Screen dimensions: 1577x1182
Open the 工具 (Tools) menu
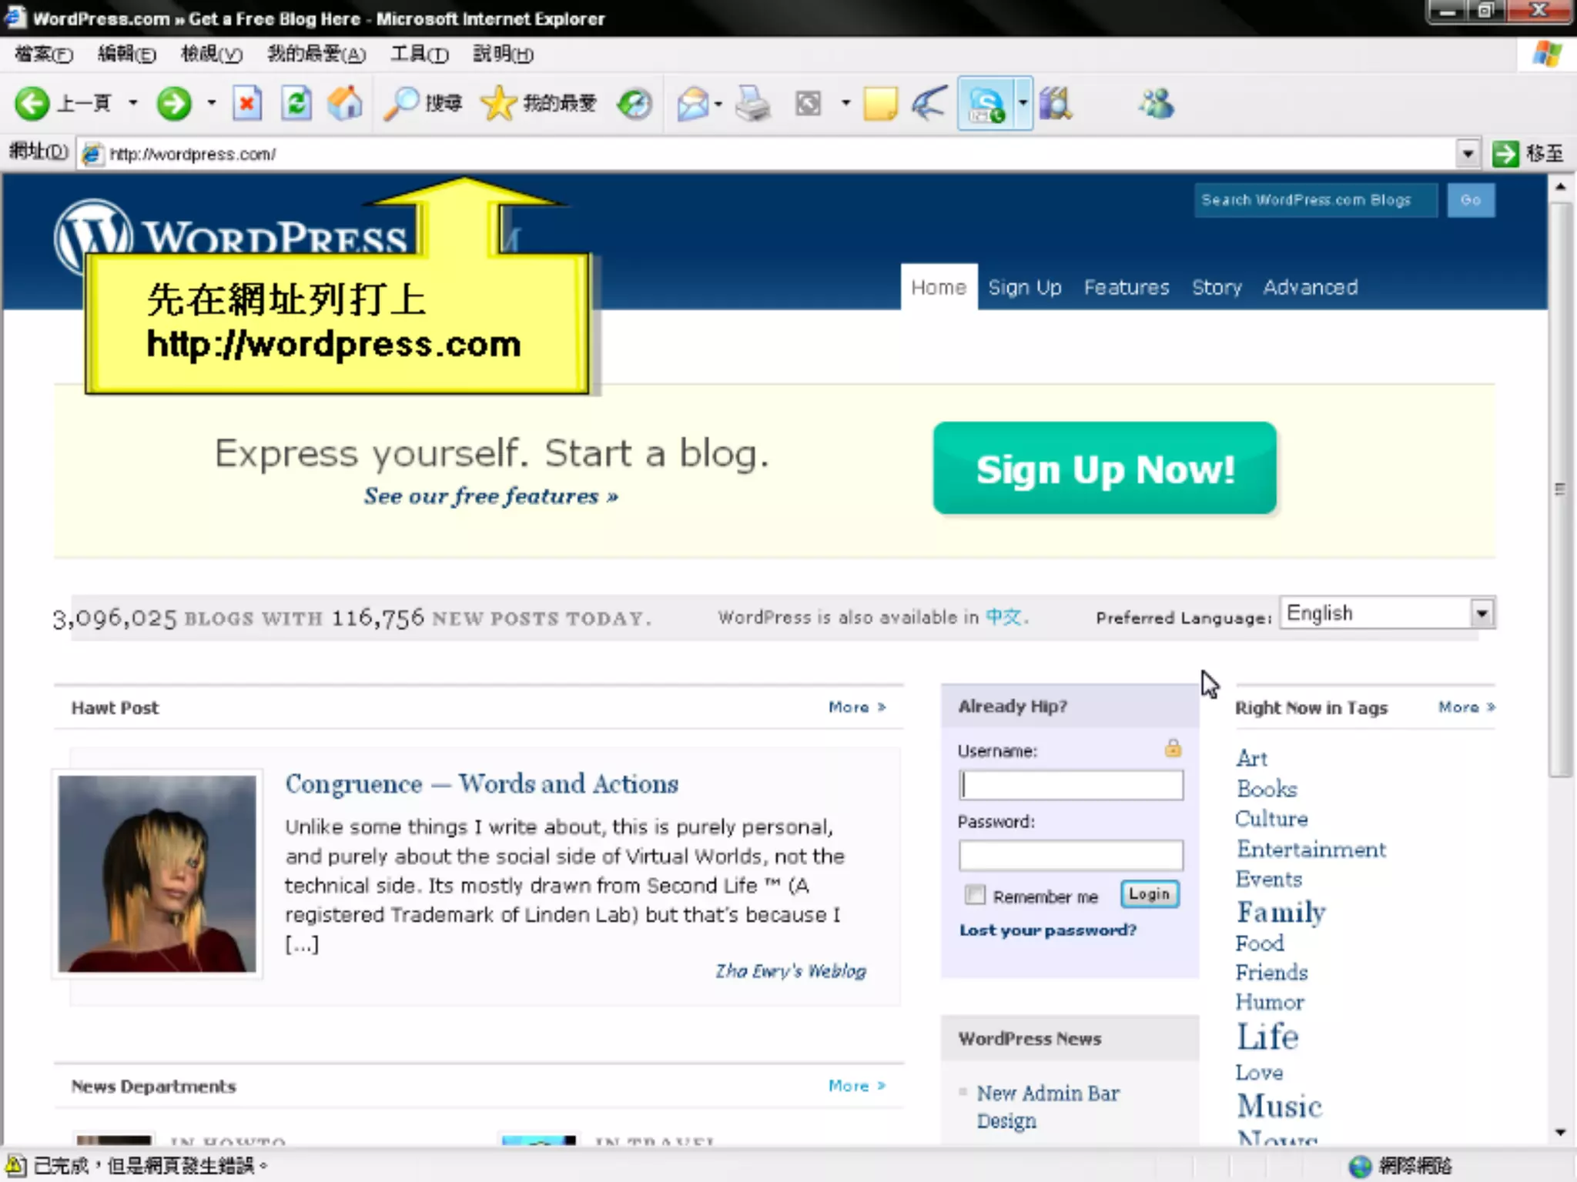pyautogui.click(x=418, y=55)
